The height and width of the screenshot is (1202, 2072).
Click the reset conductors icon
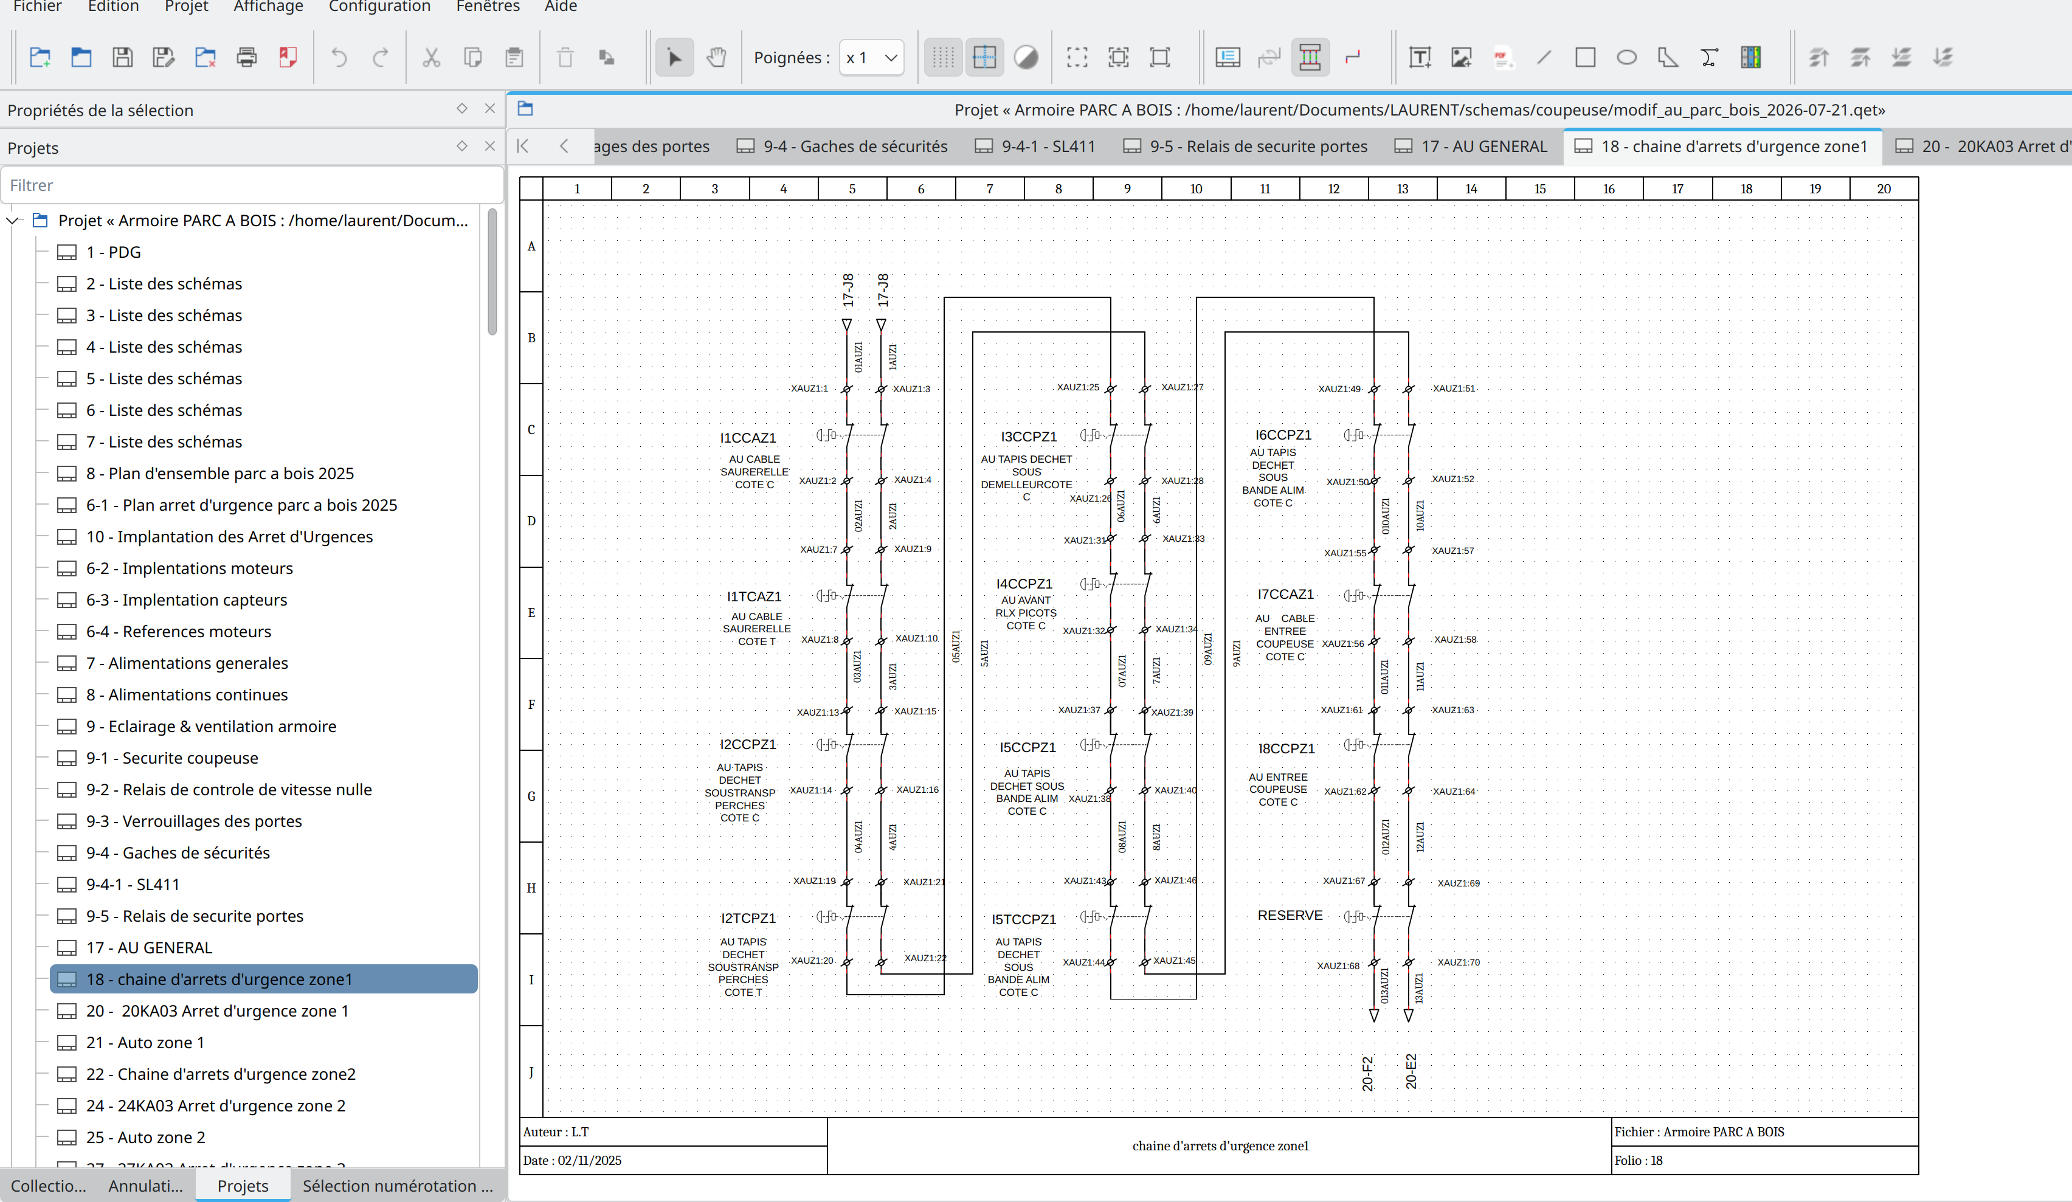coord(1269,58)
